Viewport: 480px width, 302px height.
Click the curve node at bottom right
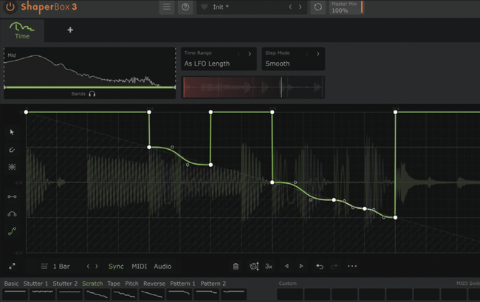point(396,218)
